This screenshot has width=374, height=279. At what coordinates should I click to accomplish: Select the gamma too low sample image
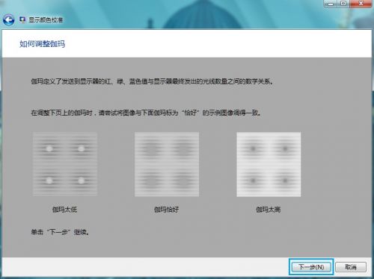click(65, 164)
